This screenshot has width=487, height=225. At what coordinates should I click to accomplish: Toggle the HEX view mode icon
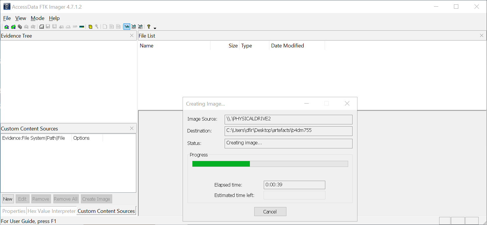click(x=140, y=27)
